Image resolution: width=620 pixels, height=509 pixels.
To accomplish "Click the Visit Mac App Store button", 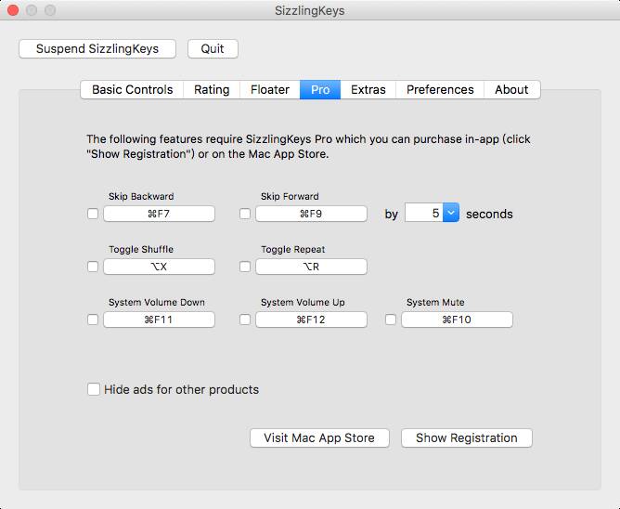I will [319, 437].
